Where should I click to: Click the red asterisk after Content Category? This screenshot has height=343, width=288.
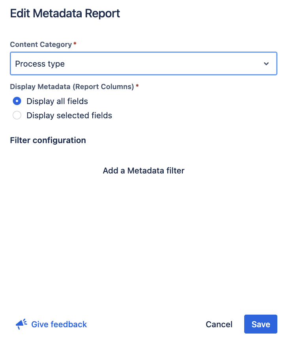[75, 44]
